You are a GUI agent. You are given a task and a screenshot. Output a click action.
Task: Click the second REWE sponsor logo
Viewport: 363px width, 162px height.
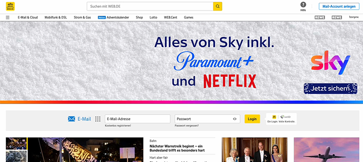click(x=337, y=17)
